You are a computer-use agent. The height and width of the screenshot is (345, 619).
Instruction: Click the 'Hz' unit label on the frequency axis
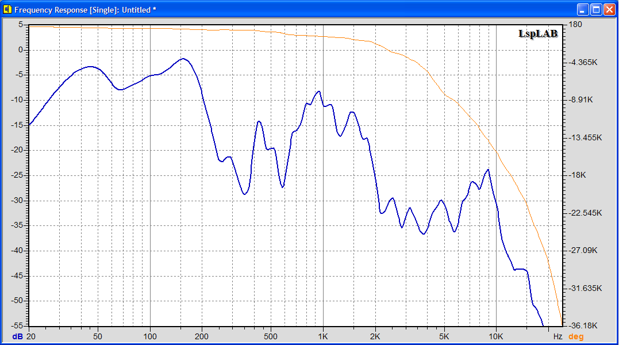tap(558, 337)
